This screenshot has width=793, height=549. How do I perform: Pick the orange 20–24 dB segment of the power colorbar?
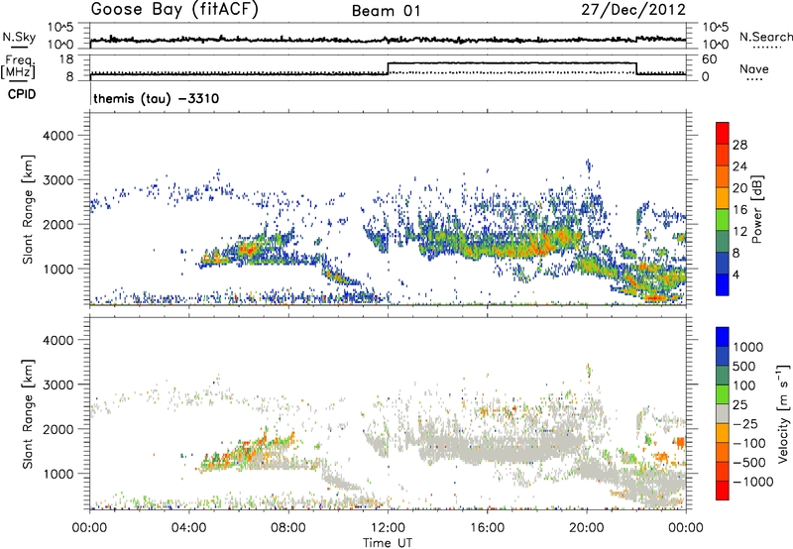(723, 176)
